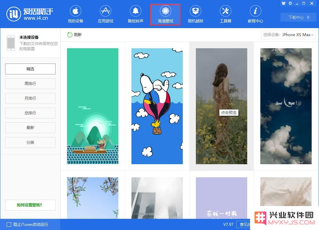The height and width of the screenshot is (230, 319).
Task: Minimize the 爱思助手 window
Action: tap(297, 3)
